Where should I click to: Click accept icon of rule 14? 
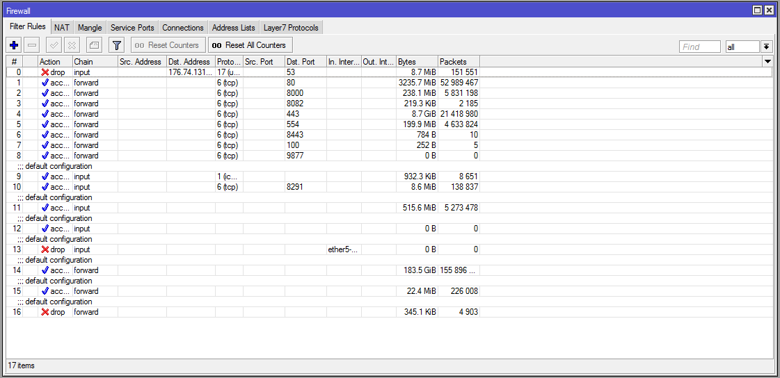point(45,271)
